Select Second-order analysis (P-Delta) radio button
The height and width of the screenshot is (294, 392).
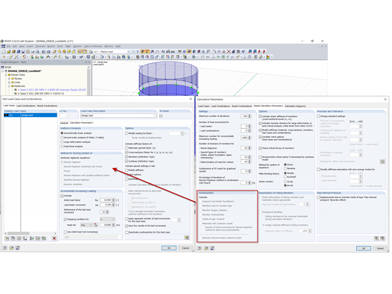click(62, 138)
